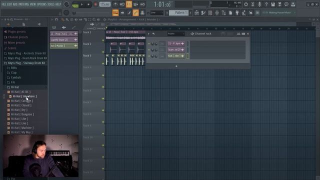Select Kick [ Murder ] in picker panel
Viewport: 320px width, 180px height.
click(64, 46)
